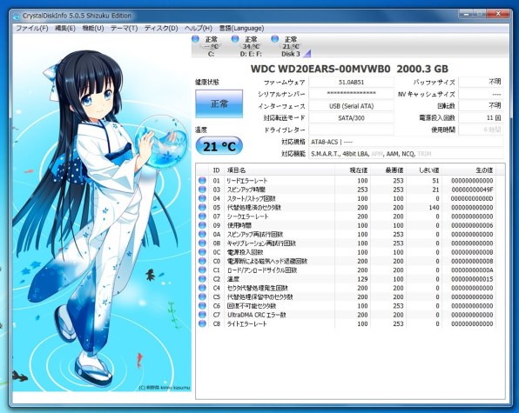The height and width of the screenshot is (413, 519).
Task: Click the 使用時間 raw value 000000000006
Action: pyautogui.click(x=472, y=225)
